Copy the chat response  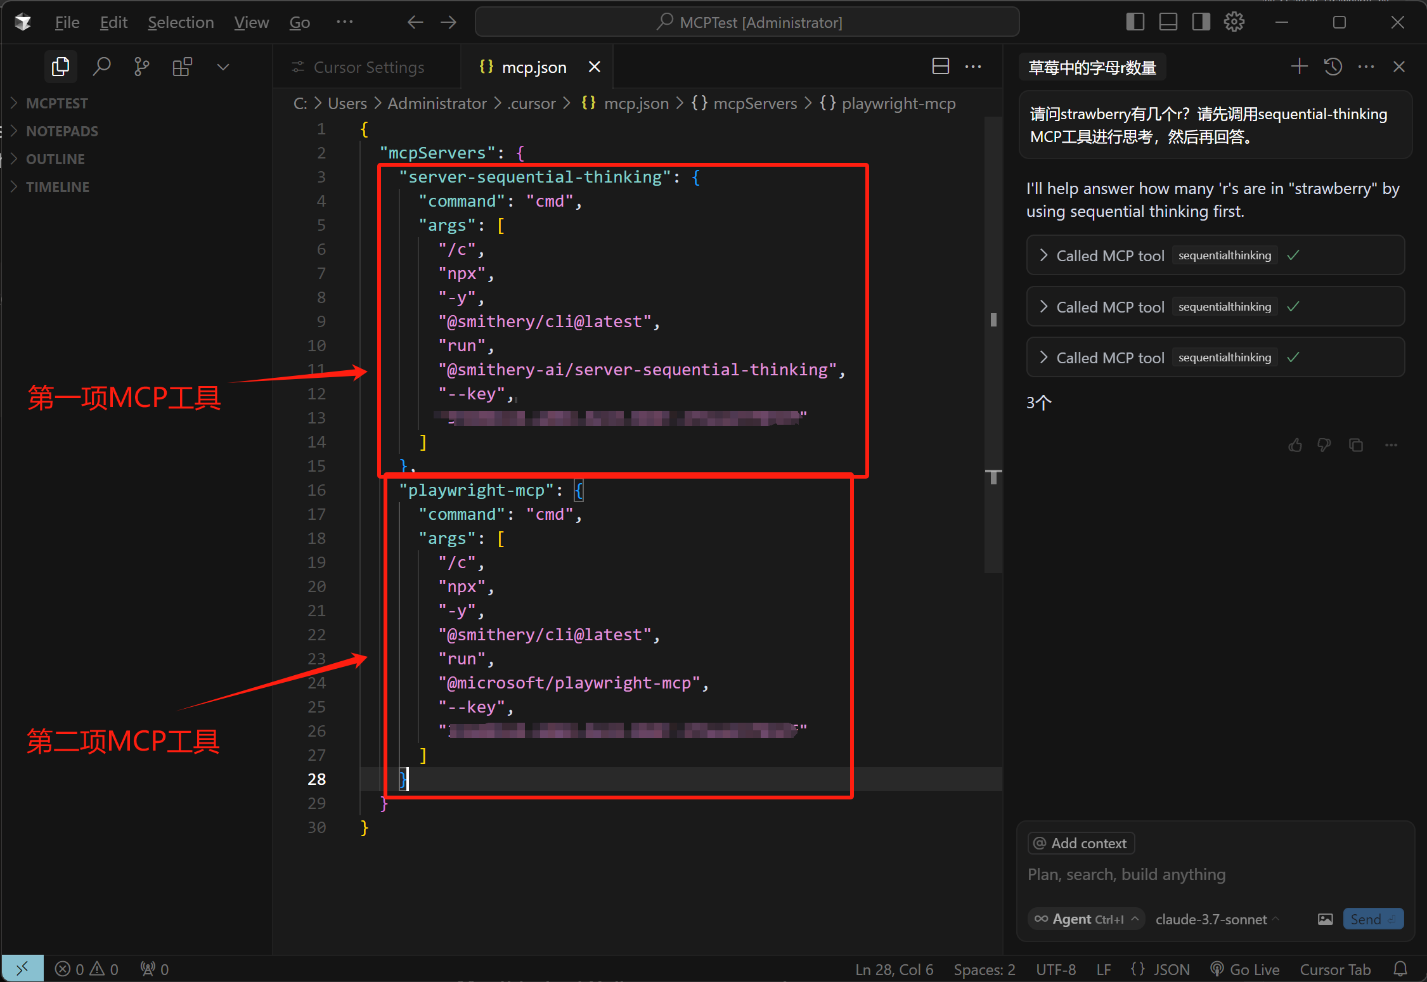point(1356,445)
